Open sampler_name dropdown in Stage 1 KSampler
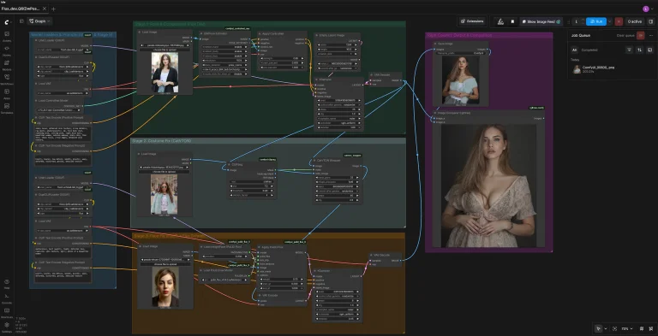Viewport: 658px width, 336px height. [338, 119]
